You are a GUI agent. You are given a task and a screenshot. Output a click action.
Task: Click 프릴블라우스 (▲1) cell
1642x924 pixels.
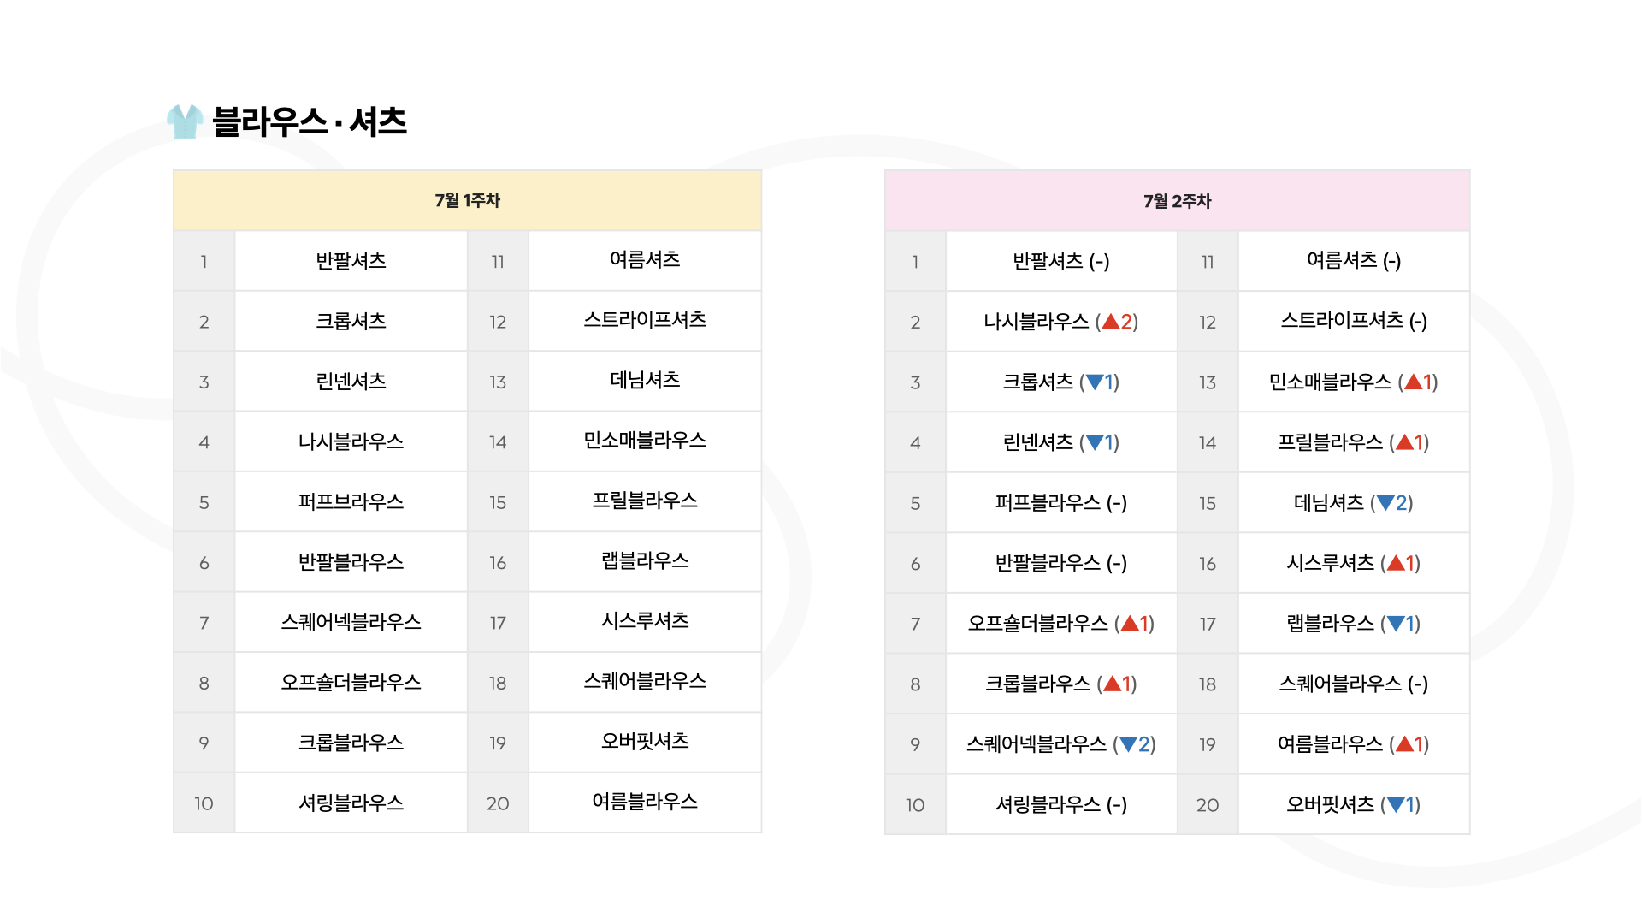1354,442
